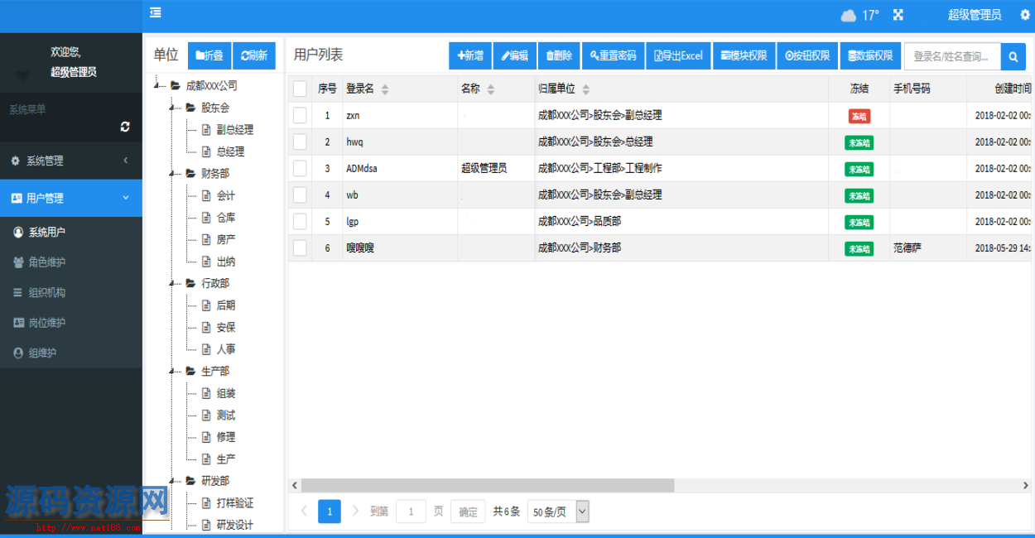This screenshot has width=1035, height=538.
Task: Click the document icon beside 人事 node
Action: (206, 349)
